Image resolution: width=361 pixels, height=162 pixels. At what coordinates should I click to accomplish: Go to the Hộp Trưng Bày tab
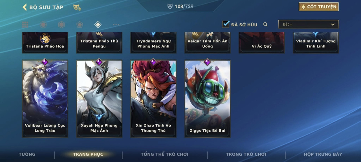coord(323,154)
